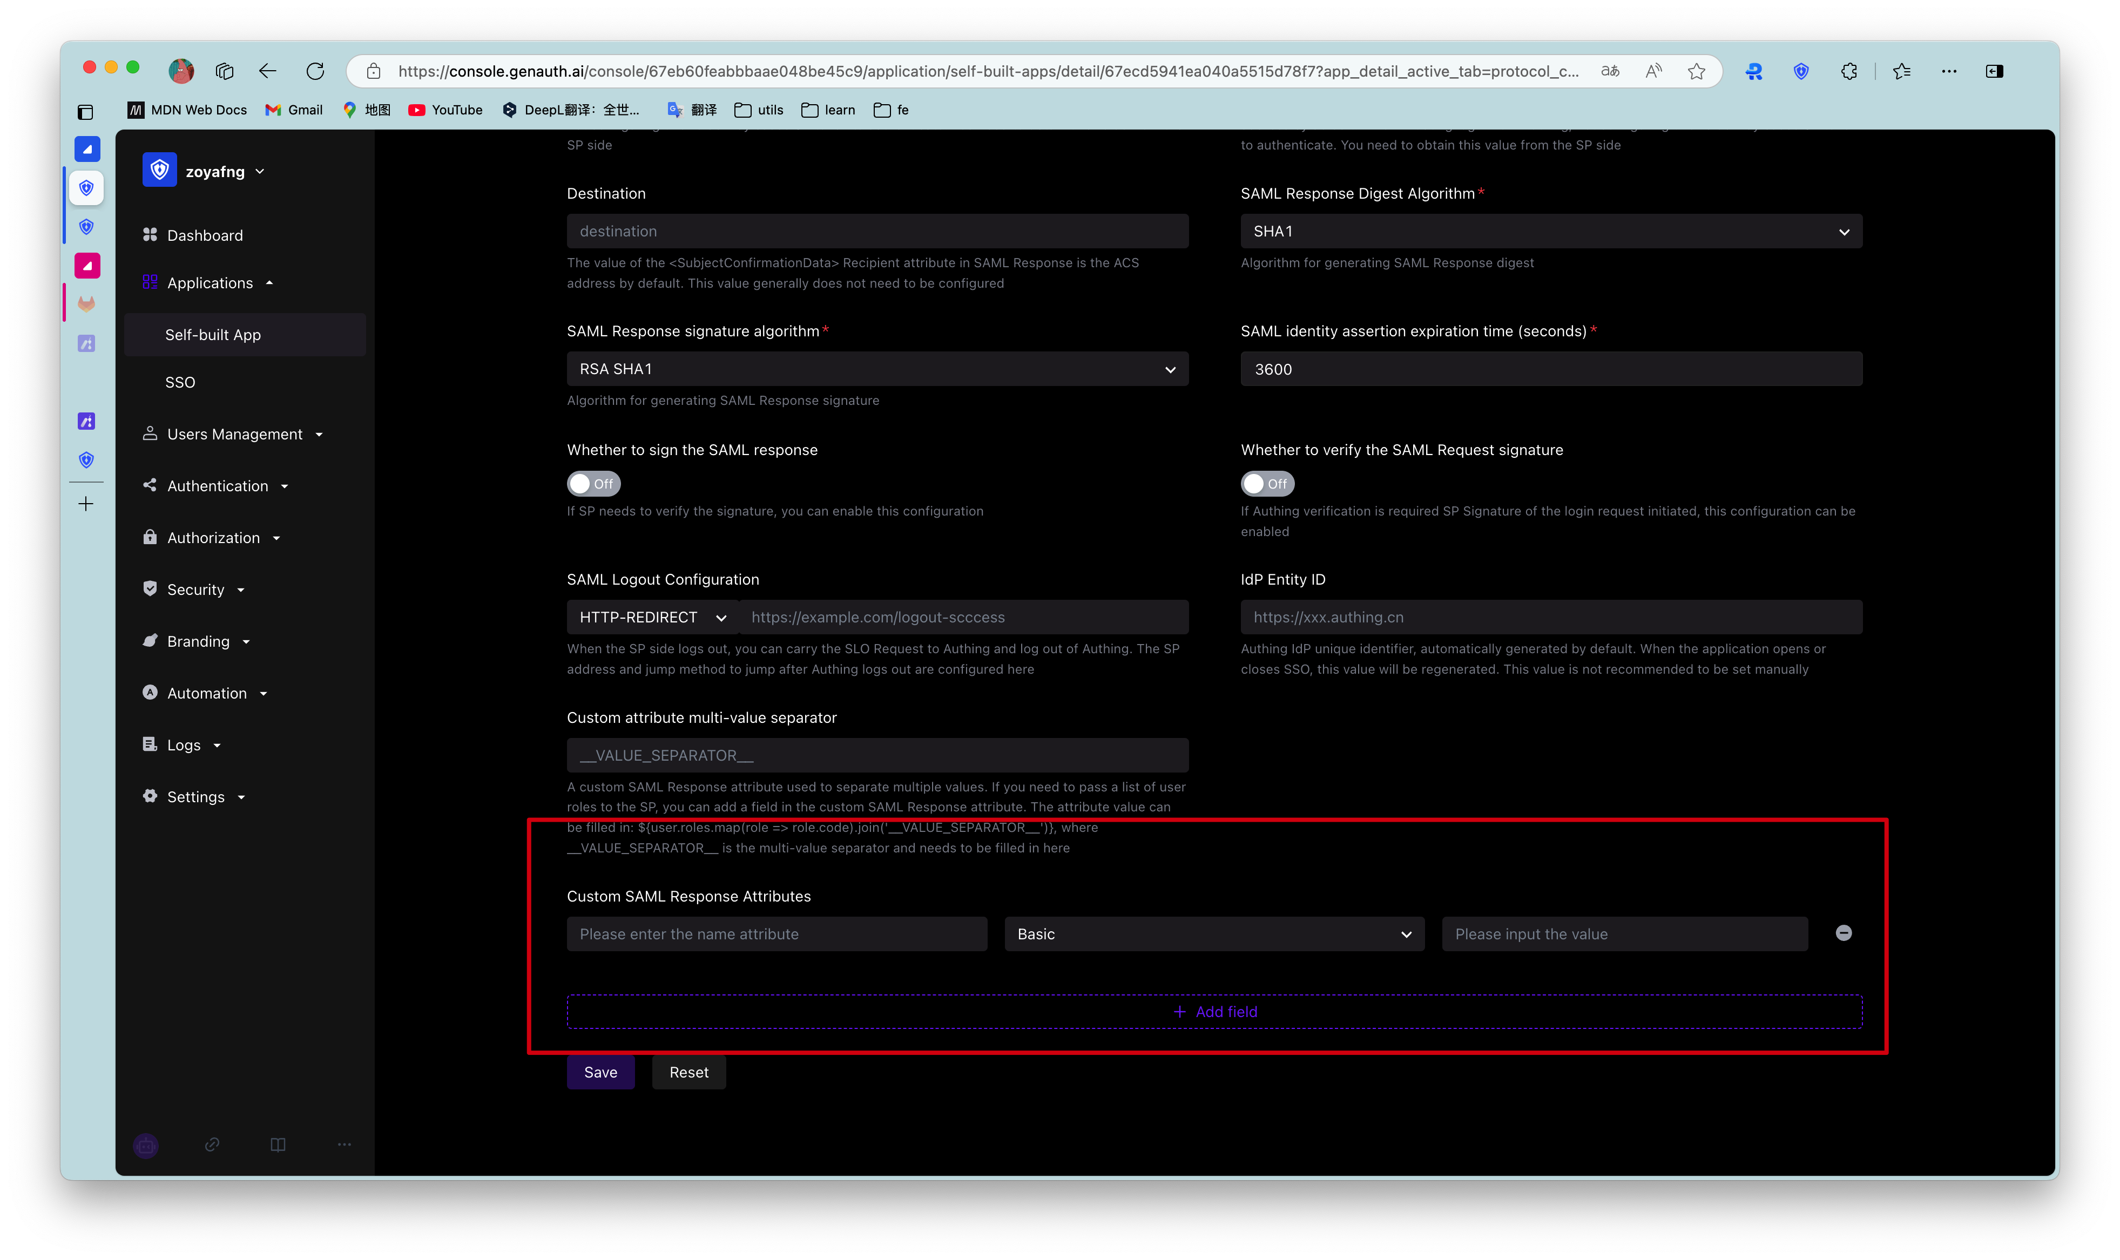The width and height of the screenshot is (2120, 1260).
Task: Open Gmail bookmark
Action: coord(294,110)
